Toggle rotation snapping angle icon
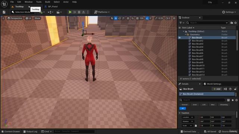 147,18
